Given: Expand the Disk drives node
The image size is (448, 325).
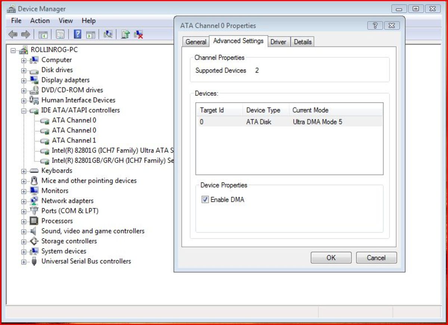Looking at the screenshot, I should pyautogui.click(x=24, y=70).
